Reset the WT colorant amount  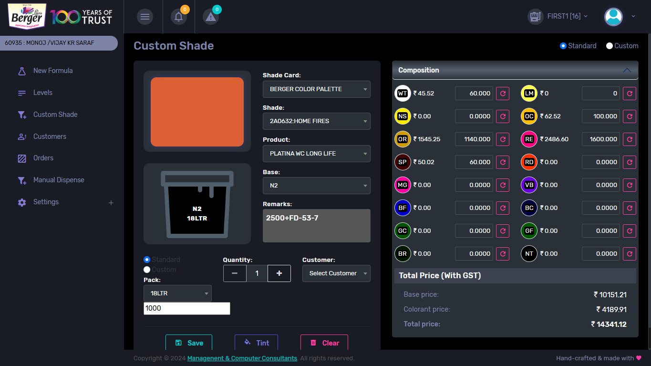click(x=503, y=94)
